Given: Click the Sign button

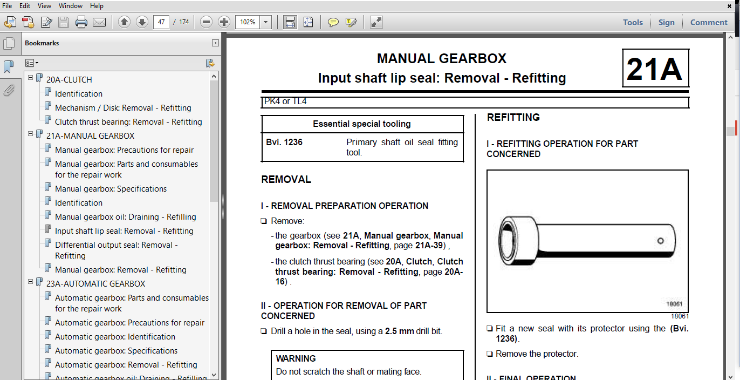Looking at the screenshot, I should point(667,22).
